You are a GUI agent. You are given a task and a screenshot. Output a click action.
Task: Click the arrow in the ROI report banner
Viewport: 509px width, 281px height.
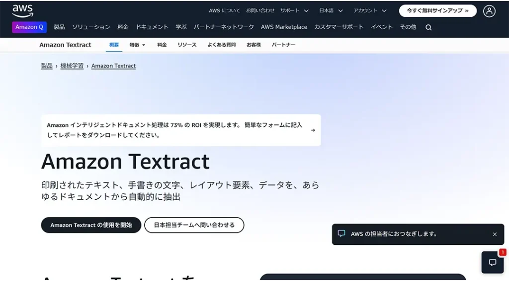click(313, 130)
